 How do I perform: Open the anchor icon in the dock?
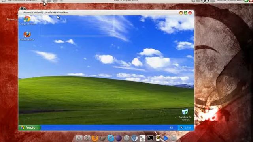79,138
